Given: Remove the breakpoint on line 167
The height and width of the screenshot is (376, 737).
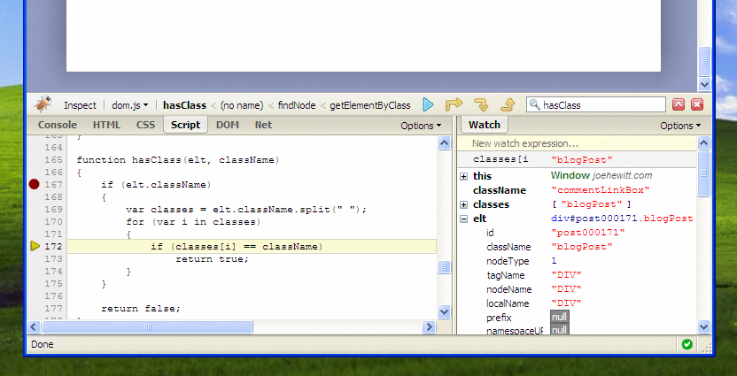Looking at the screenshot, I should 35,184.
